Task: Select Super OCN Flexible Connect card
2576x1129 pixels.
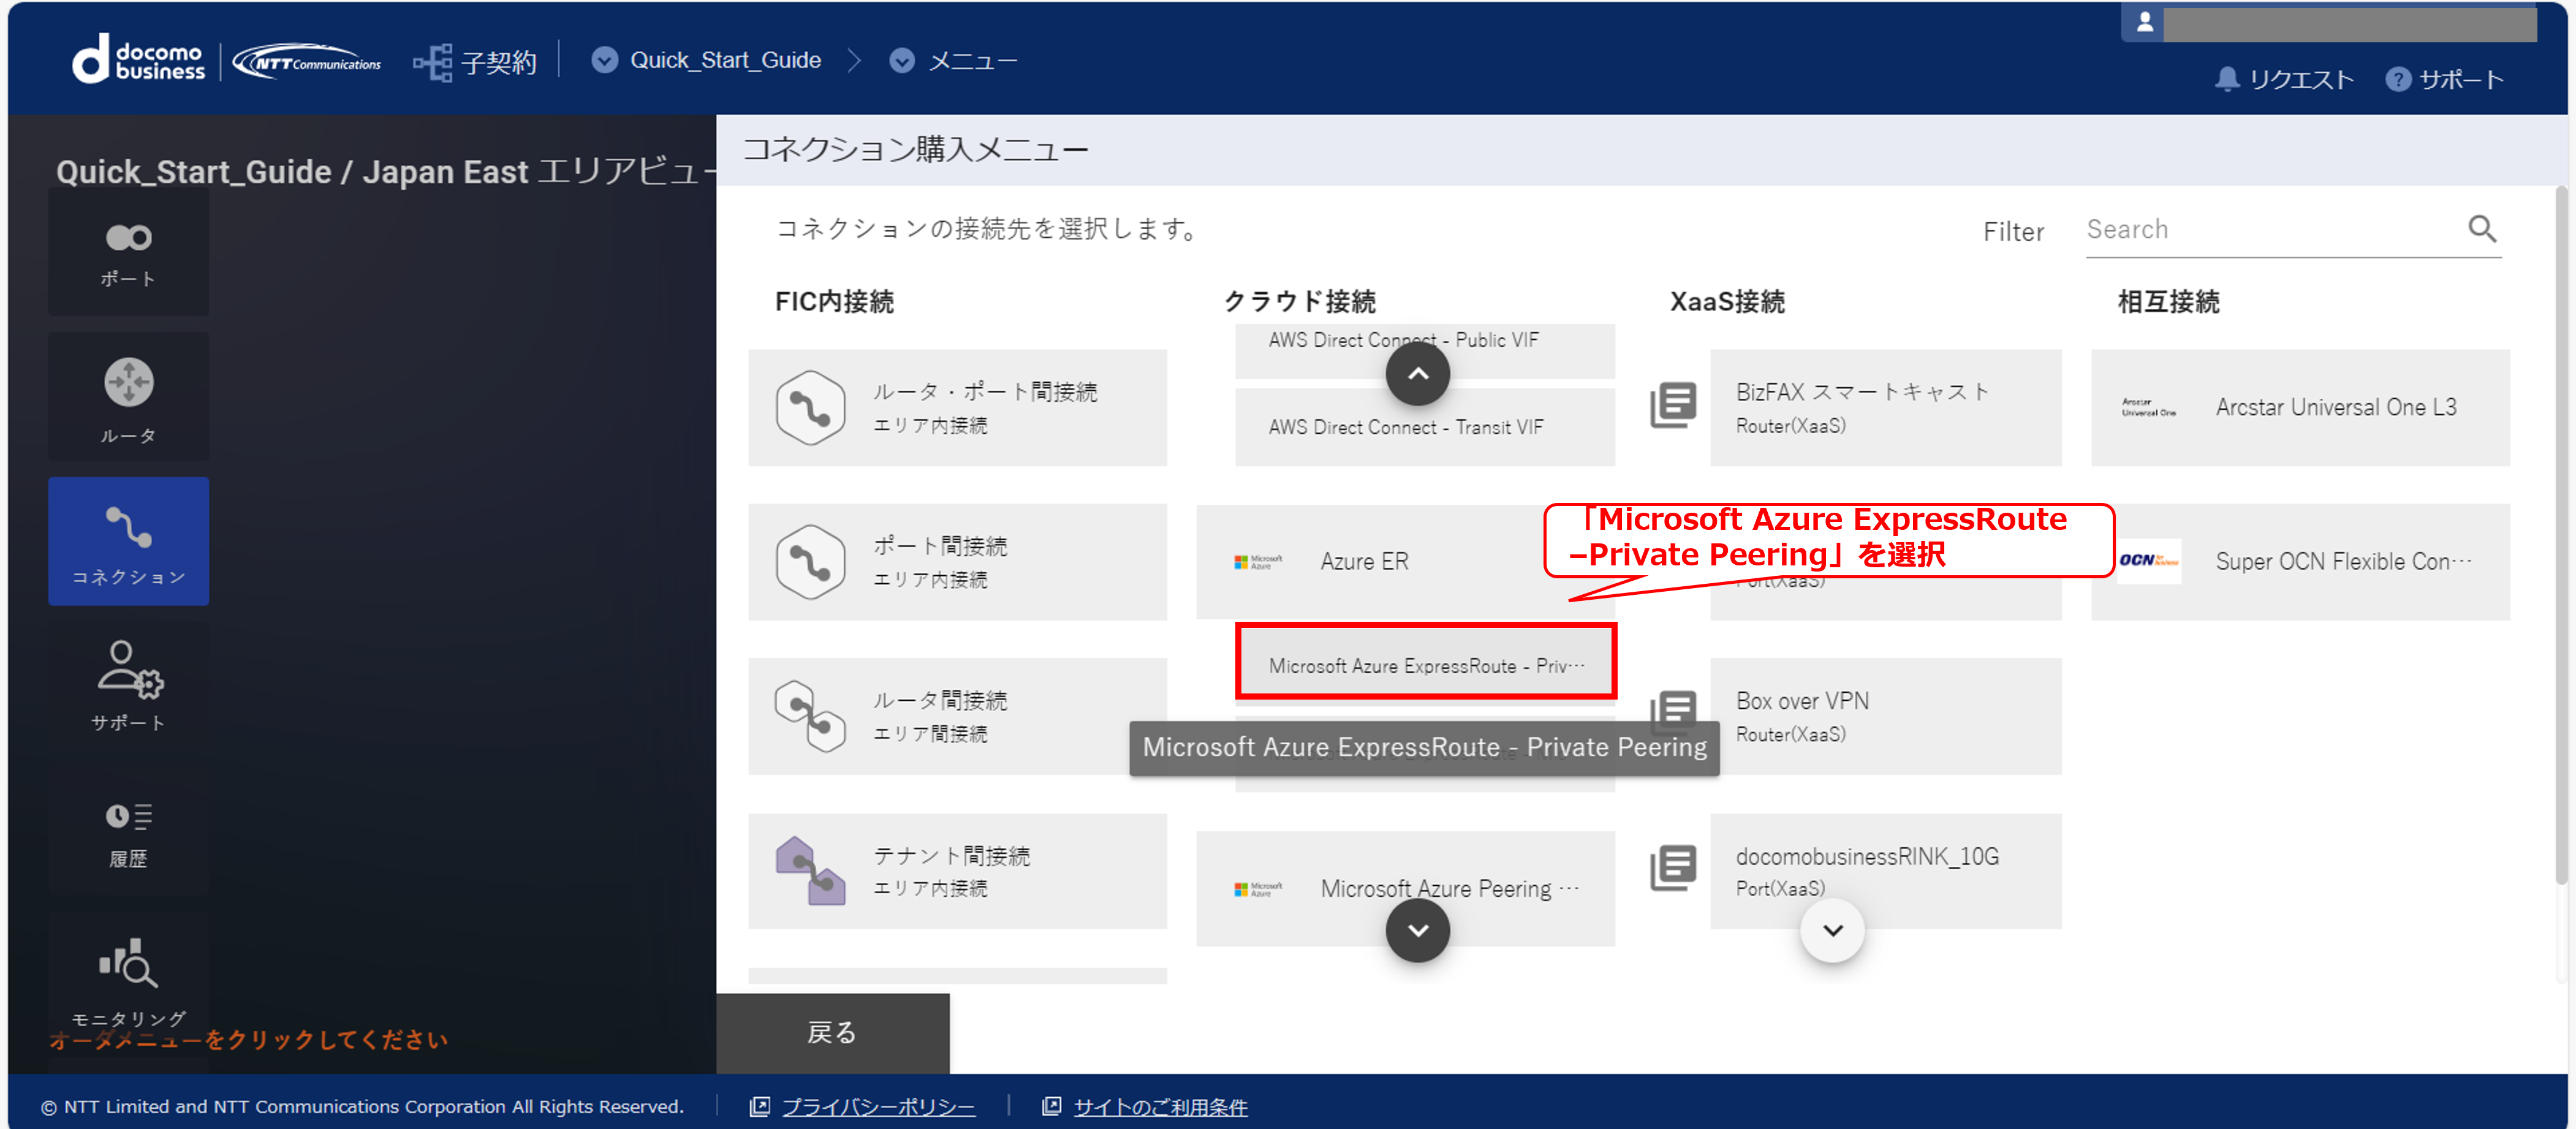Action: [2300, 562]
